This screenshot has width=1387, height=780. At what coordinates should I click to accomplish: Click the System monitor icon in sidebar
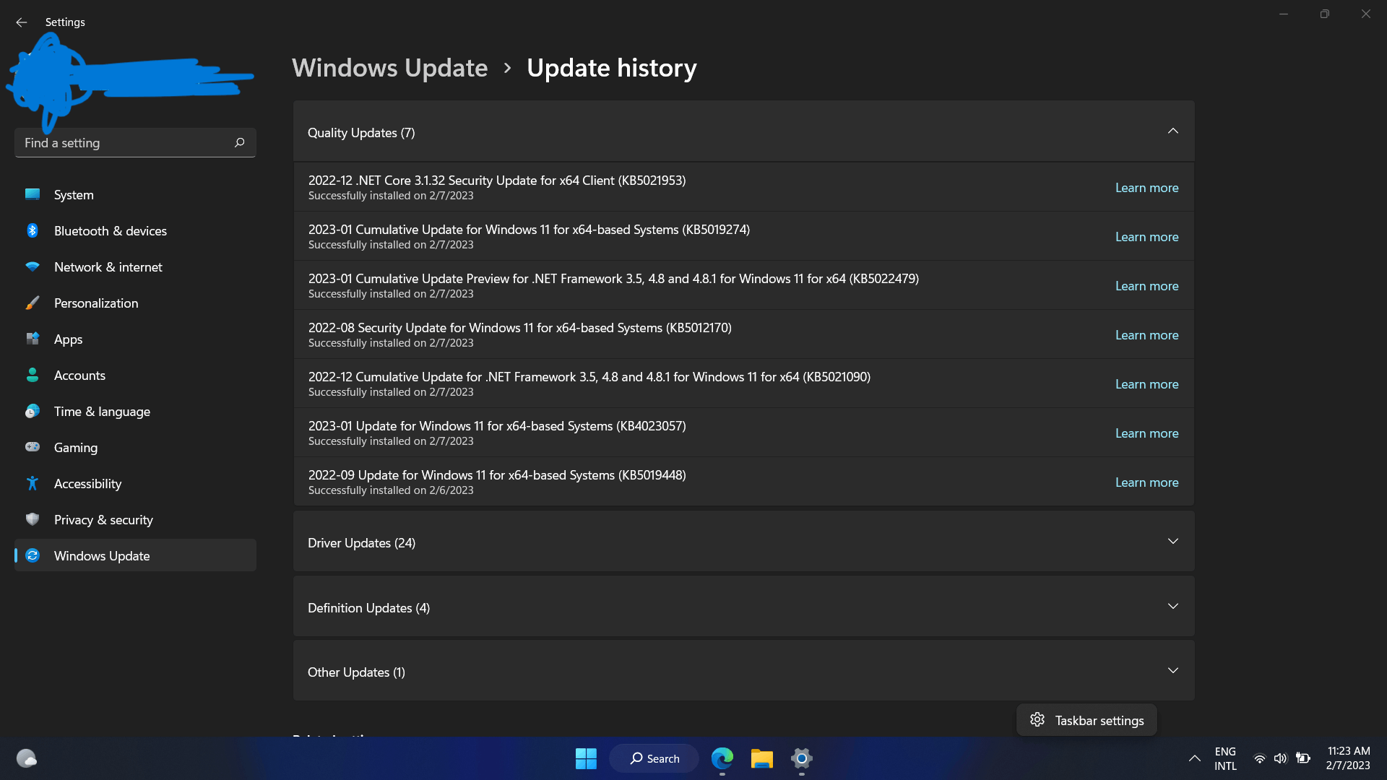tap(33, 194)
